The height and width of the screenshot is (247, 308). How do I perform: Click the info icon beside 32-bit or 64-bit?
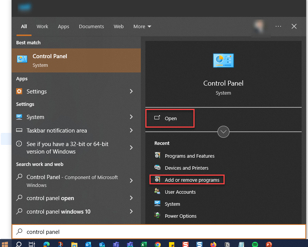pyautogui.click(x=19, y=144)
